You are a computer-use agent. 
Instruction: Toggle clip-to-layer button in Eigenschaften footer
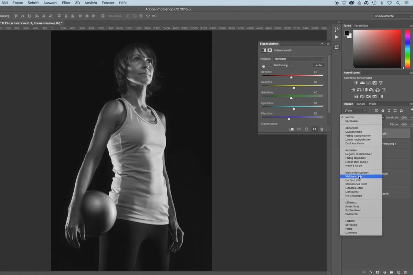pyautogui.click(x=291, y=129)
